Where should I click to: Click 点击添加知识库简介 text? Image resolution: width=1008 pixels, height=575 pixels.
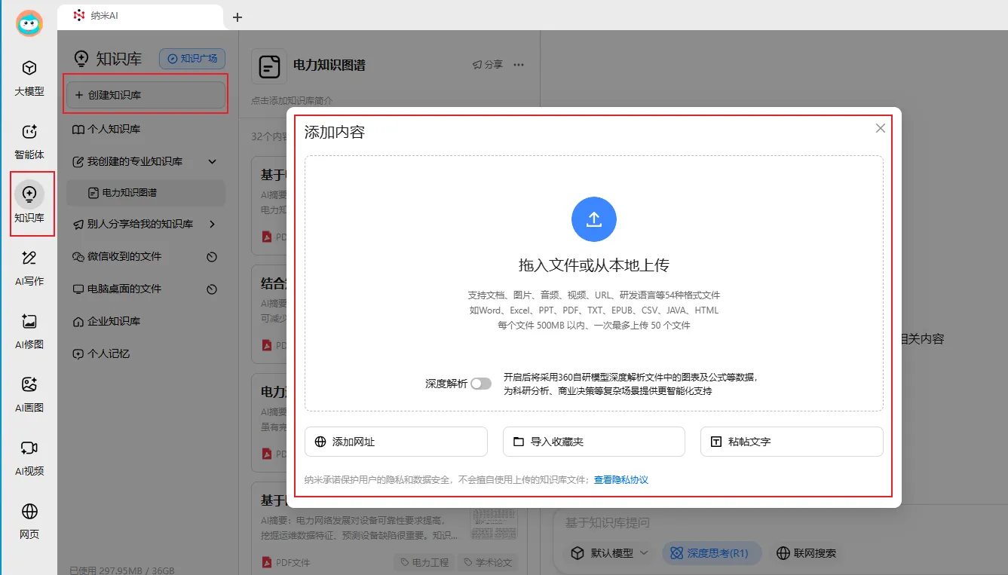tap(292, 100)
